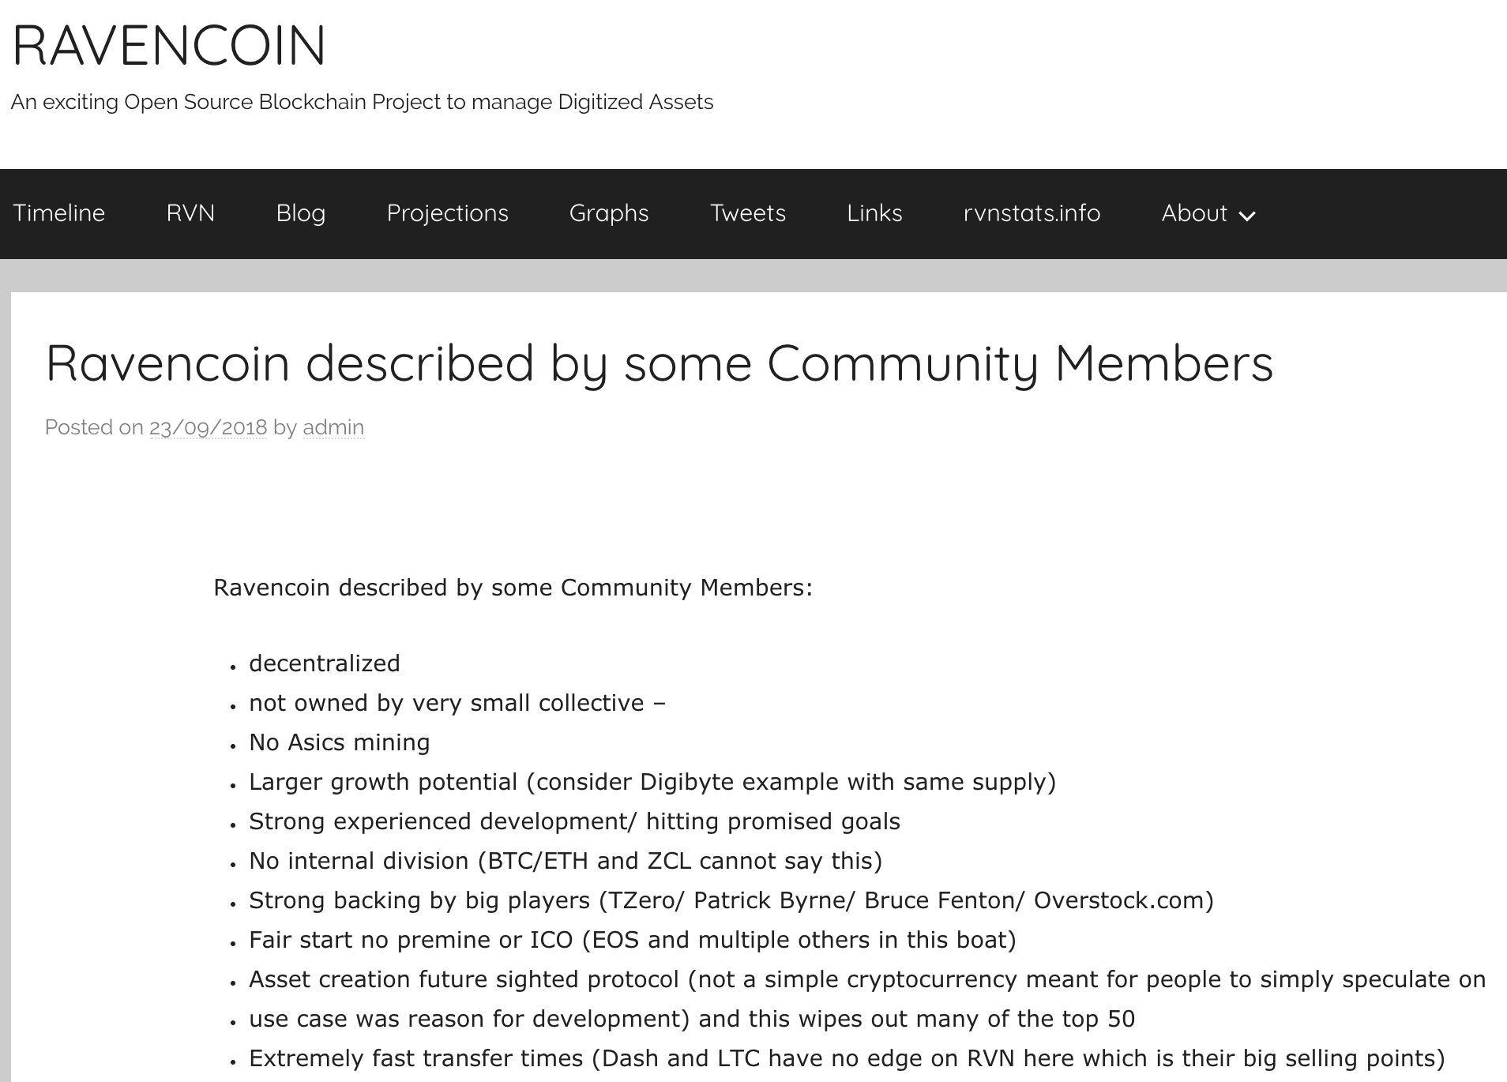This screenshot has height=1082, width=1507.
Task: Open the About menu
Action: click(x=1194, y=213)
